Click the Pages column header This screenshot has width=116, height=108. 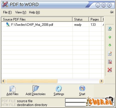(x=95, y=19)
